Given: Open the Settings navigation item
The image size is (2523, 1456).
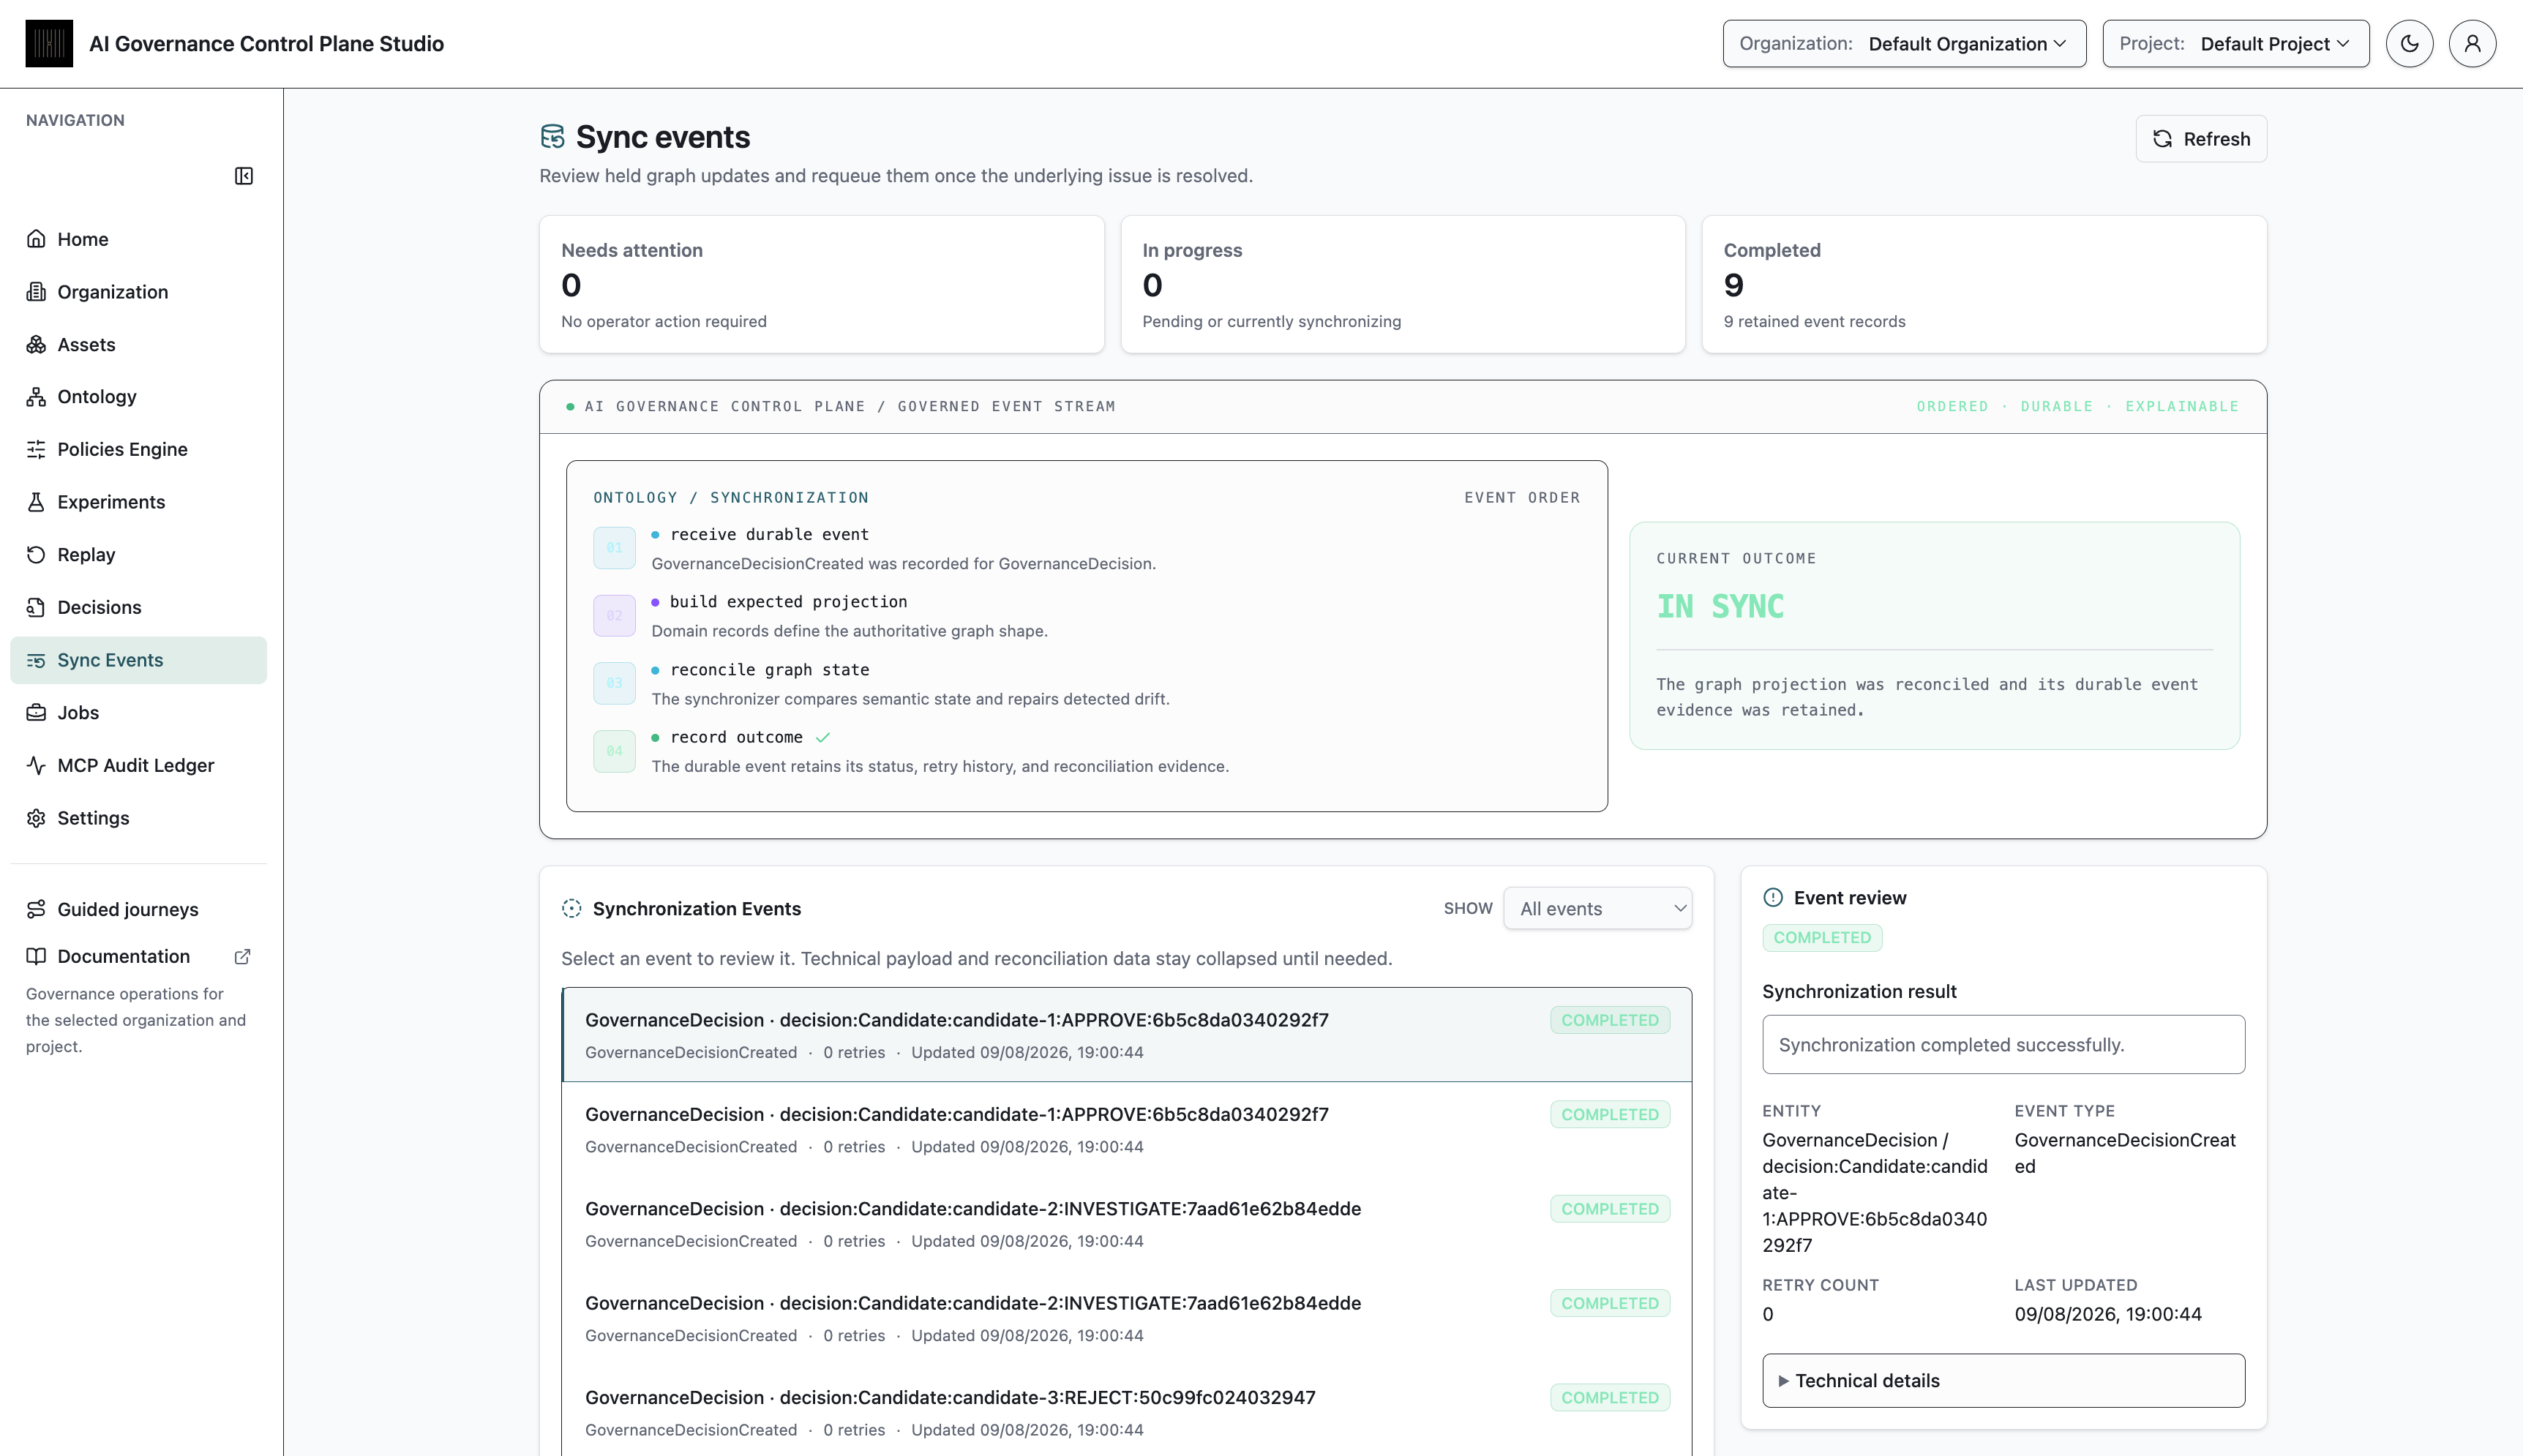Looking at the screenshot, I should pyautogui.click(x=138, y=818).
